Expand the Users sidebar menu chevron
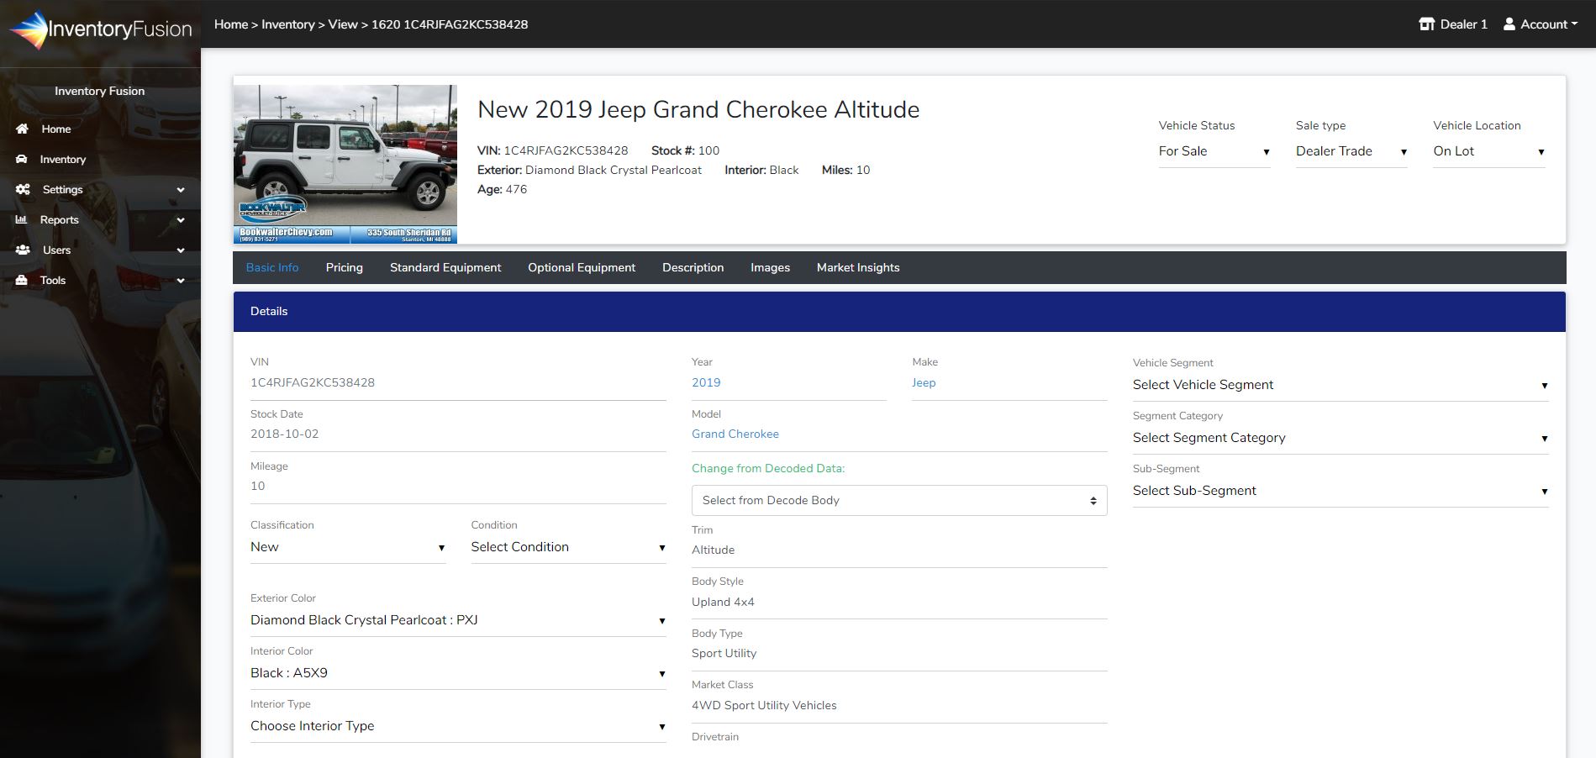This screenshot has width=1596, height=758. click(x=180, y=250)
